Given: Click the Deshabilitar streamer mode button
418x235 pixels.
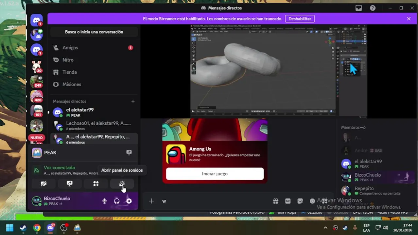Looking at the screenshot, I should pos(300,19).
